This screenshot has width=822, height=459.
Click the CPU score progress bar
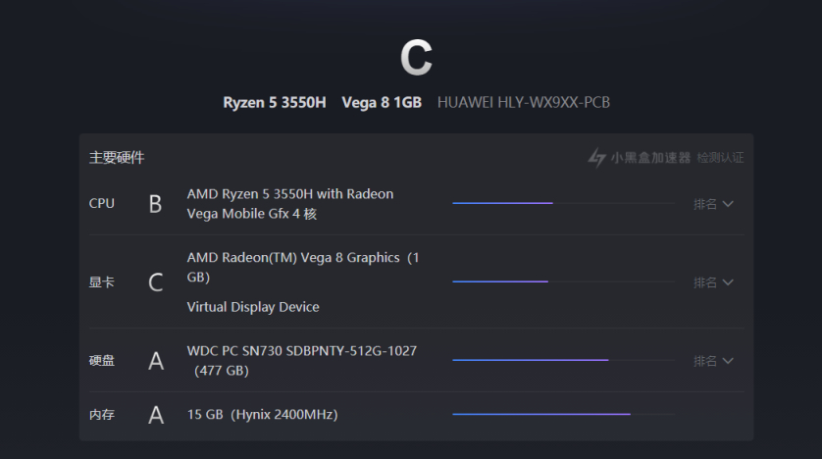point(562,203)
